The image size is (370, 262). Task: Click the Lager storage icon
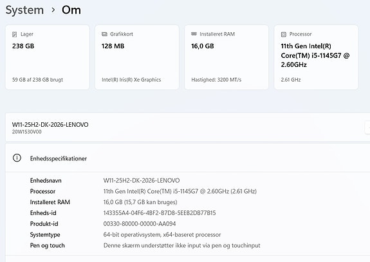tap(14, 35)
